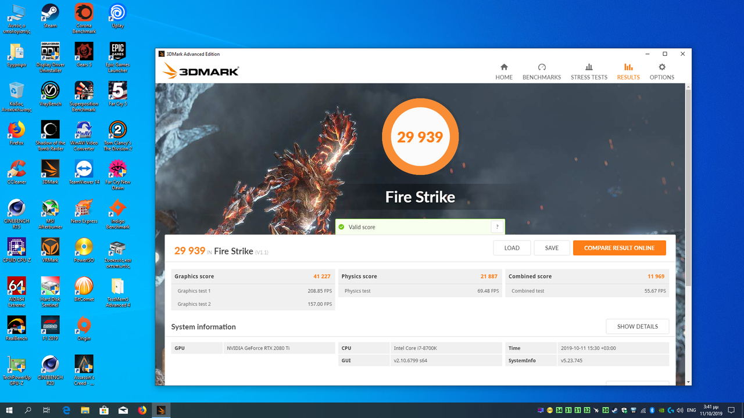Viewport: 744px width, 418px height.
Task: Open AIDA64 Extreme desktop icon
Action: click(16, 291)
